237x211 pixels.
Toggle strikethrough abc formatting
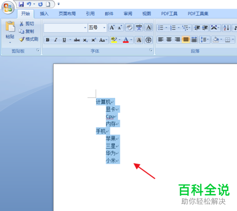pos(77,40)
